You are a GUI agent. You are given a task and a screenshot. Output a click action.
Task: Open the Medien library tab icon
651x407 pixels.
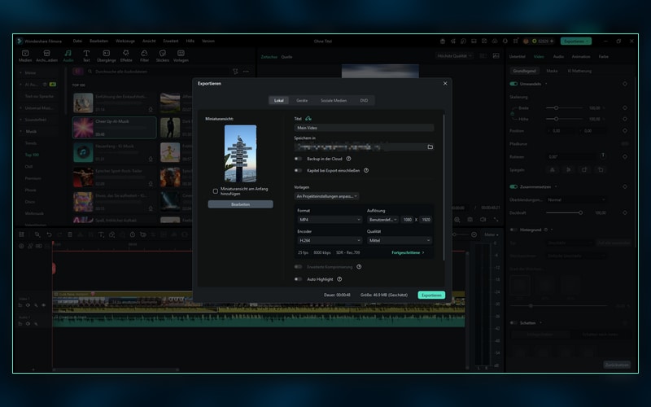point(25,53)
